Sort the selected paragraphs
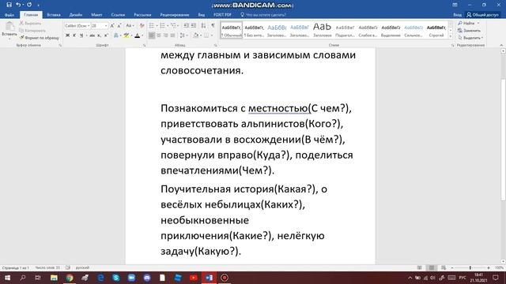Screen dimensions: 506x284 pyautogui.click(x=203, y=25)
